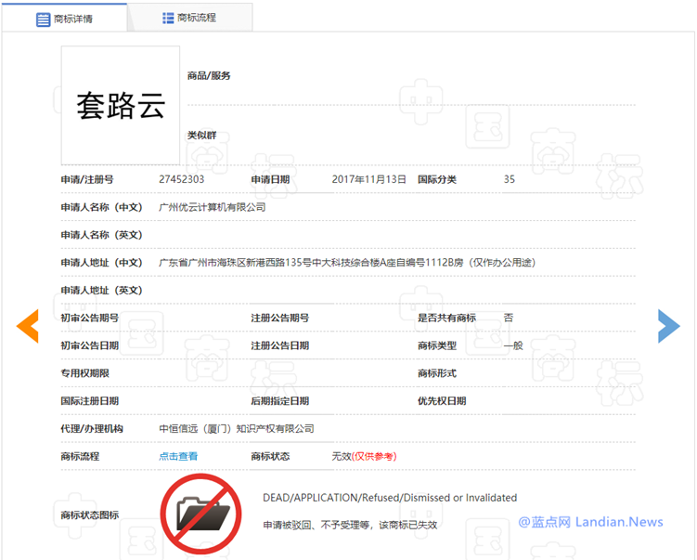Click the 无效 trademark status text
Screen dimensions: 697x560
pos(341,456)
